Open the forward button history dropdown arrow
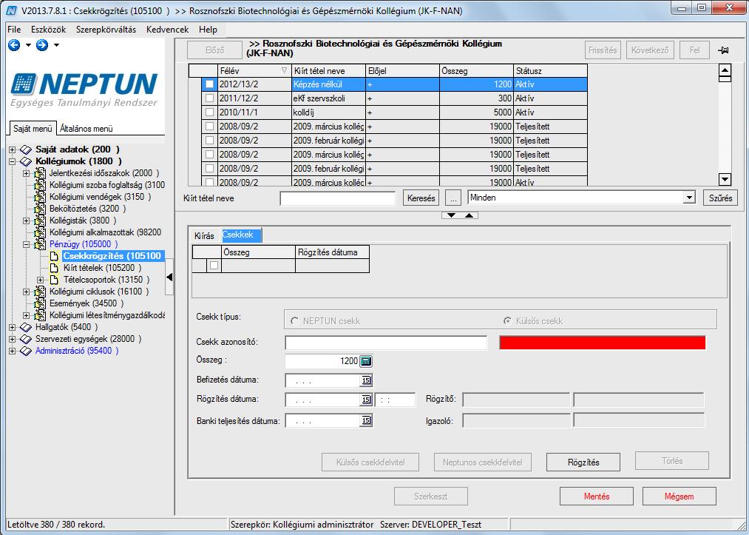This screenshot has width=749, height=535. pyautogui.click(x=56, y=45)
